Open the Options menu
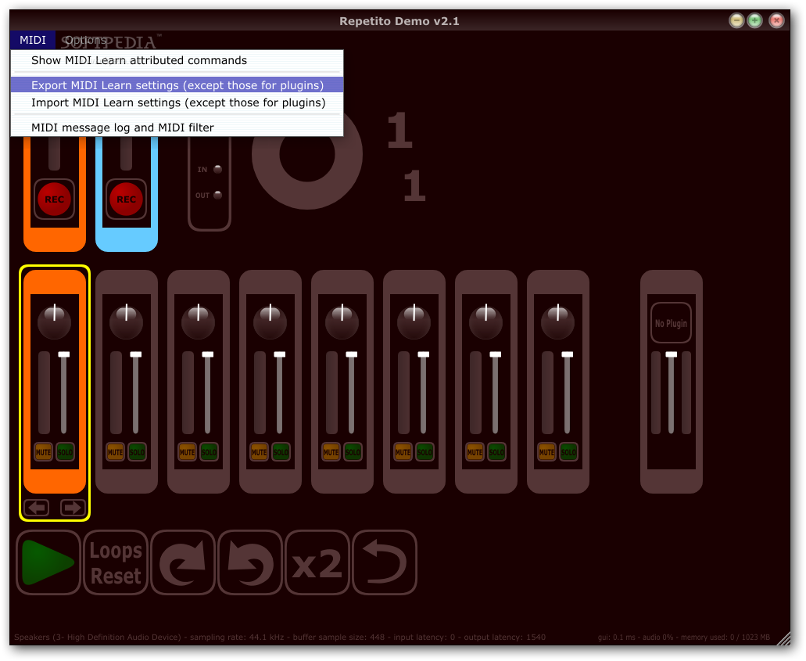 pyautogui.click(x=85, y=40)
